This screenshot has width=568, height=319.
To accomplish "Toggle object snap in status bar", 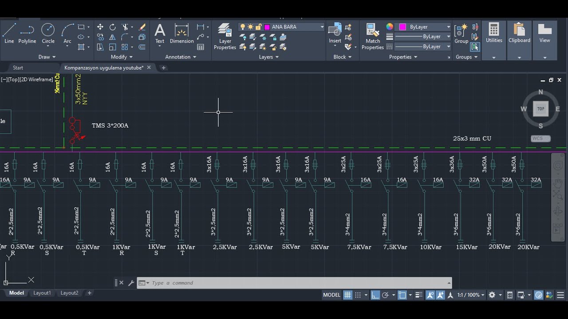I will pos(402,295).
